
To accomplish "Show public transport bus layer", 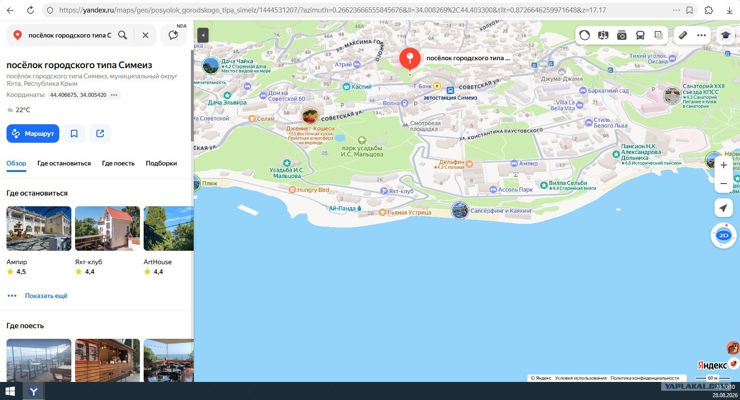I will (x=640, y=35).
